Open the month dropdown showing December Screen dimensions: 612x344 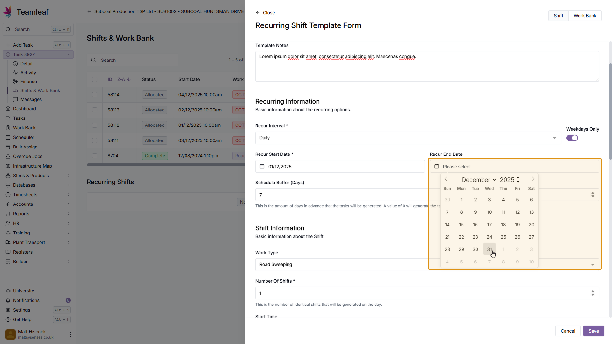pos(478,180)
